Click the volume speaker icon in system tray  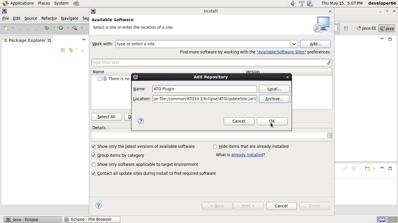click(x=293, y=3)
